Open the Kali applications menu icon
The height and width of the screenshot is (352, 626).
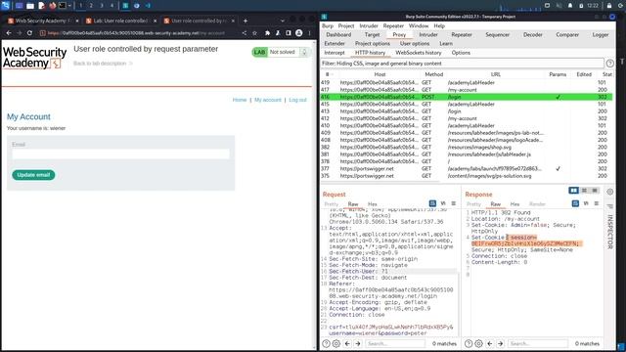[x=5, y=6]
